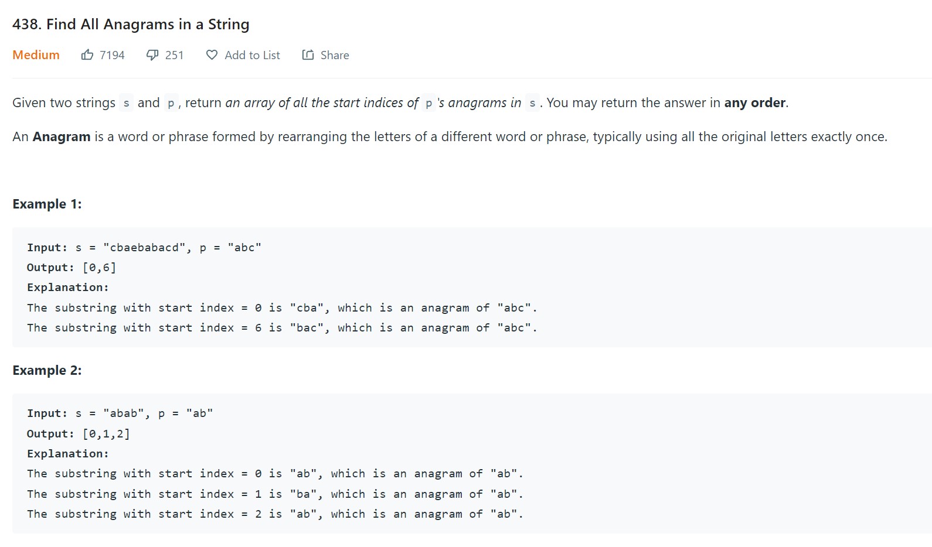Click the Explanation label in Example 1

pyautogui.click(x=68, y=287)
